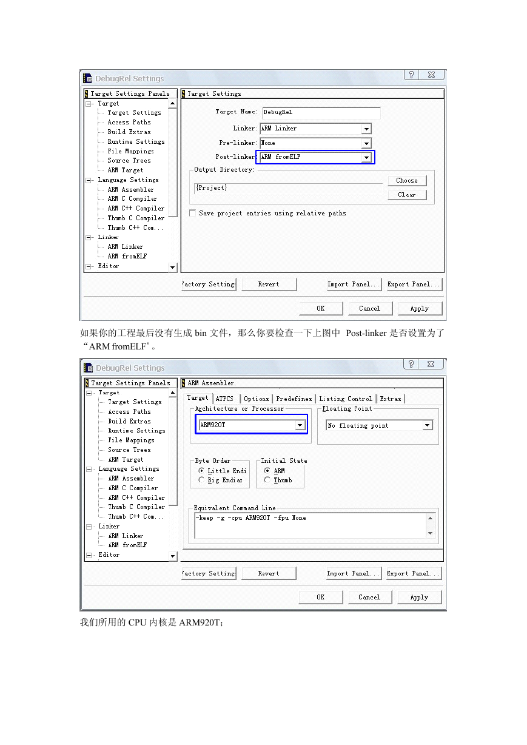Click Apply in the ARM Assembler dialog
Image resolution: width=527 pixels, height=745 pixels.
coord(420,597)
